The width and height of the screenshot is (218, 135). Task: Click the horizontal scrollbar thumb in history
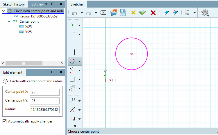pyautogui.click(x=24, y=63)
